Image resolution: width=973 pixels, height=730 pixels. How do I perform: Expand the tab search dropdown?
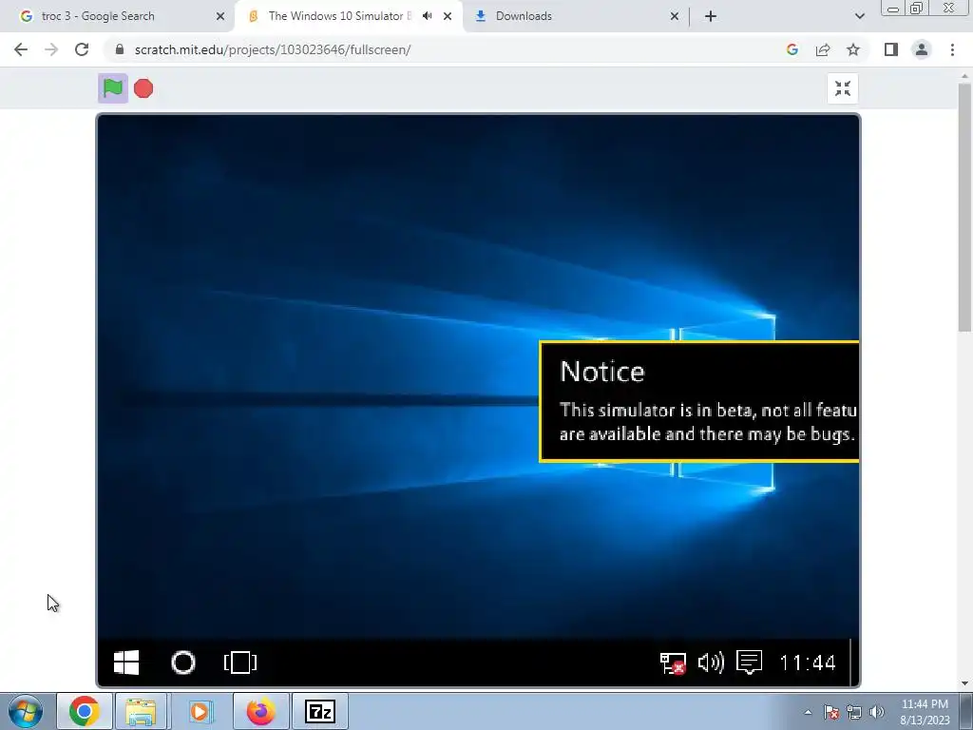(x=859, y=17)
